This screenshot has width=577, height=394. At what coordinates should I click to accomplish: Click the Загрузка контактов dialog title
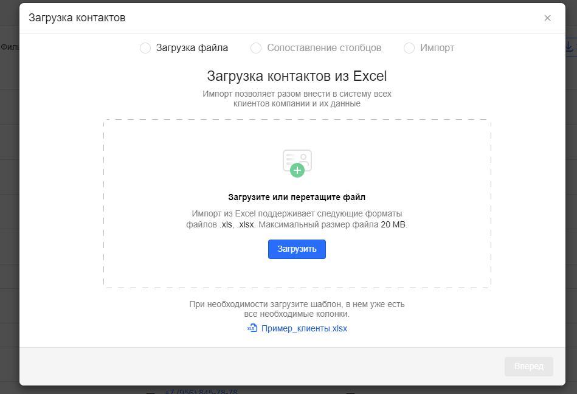(77, 18)
